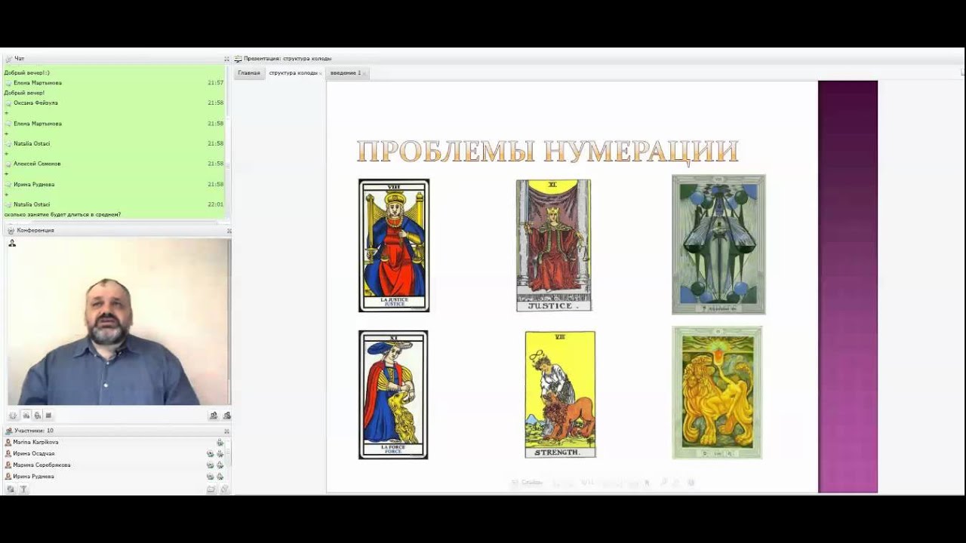Click microphone status icon for Марина Серебрякова
Image resolution: width=966 pixels, height=543 pixels.
click(x=220, y=465)
